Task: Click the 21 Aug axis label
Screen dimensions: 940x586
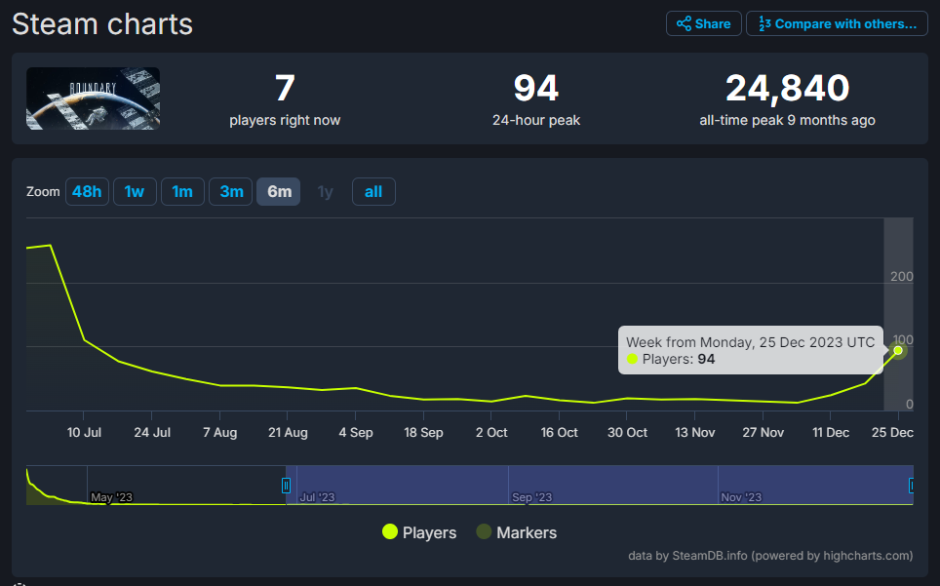Action: point(288,433)
